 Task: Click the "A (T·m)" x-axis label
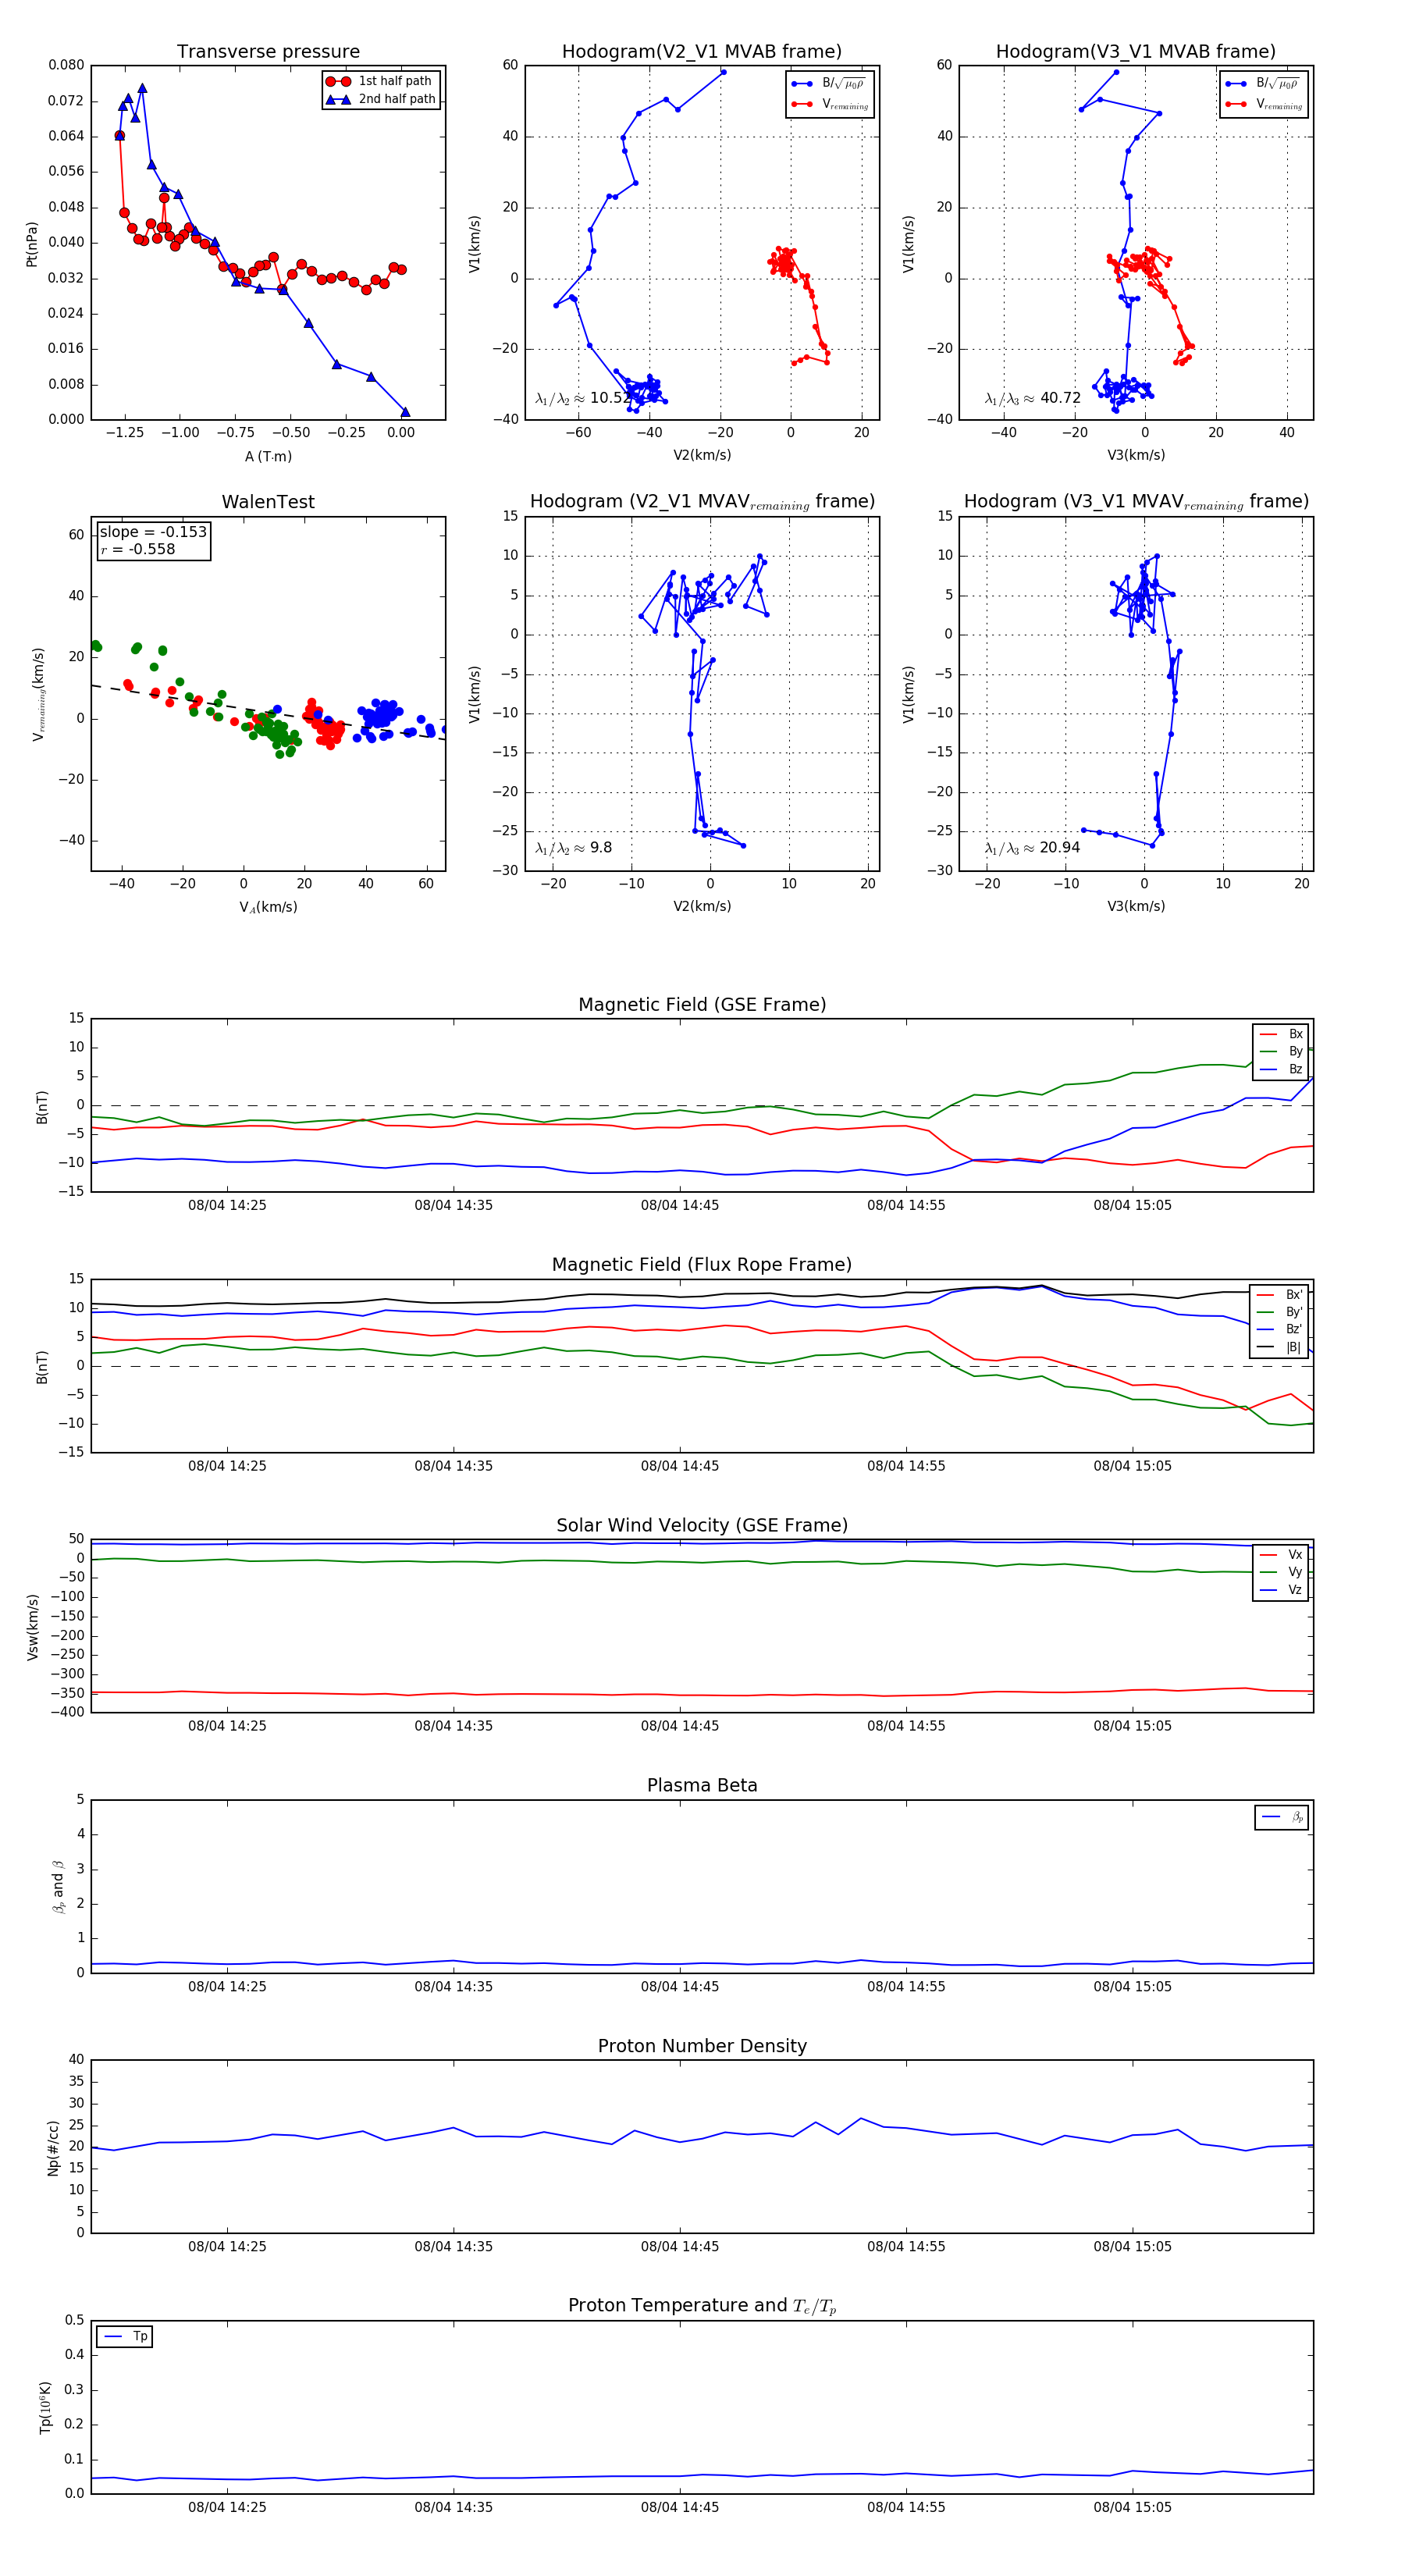point(268,457)
